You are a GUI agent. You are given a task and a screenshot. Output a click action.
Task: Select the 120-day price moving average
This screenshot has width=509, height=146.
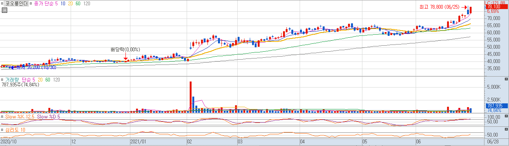coord(87,3)
